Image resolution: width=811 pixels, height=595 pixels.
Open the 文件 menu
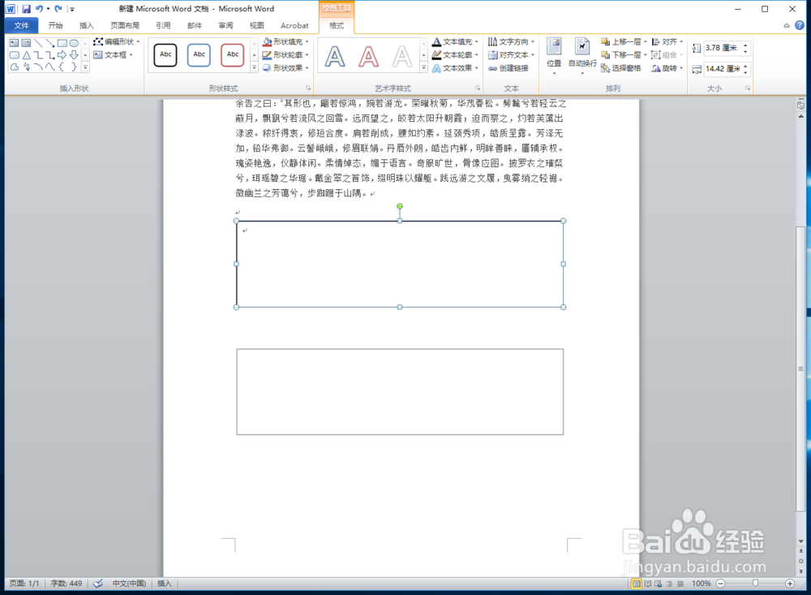(x=22, y=25)
